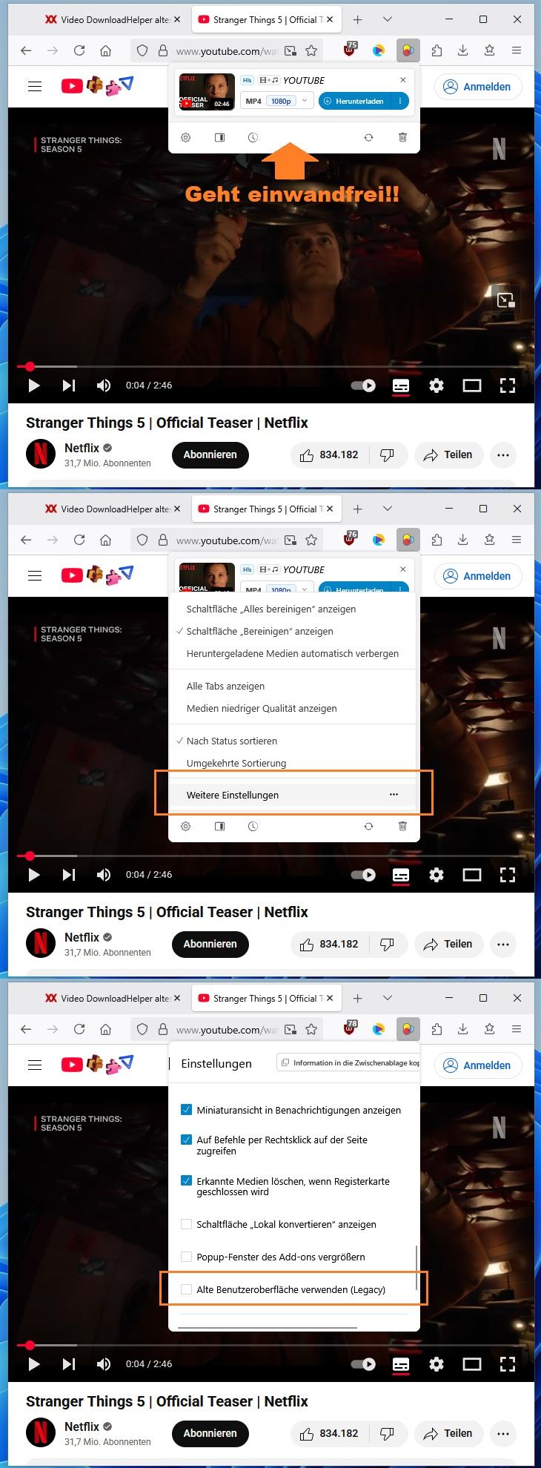Click uBlock icon showing badge 76

pos(350,540)
